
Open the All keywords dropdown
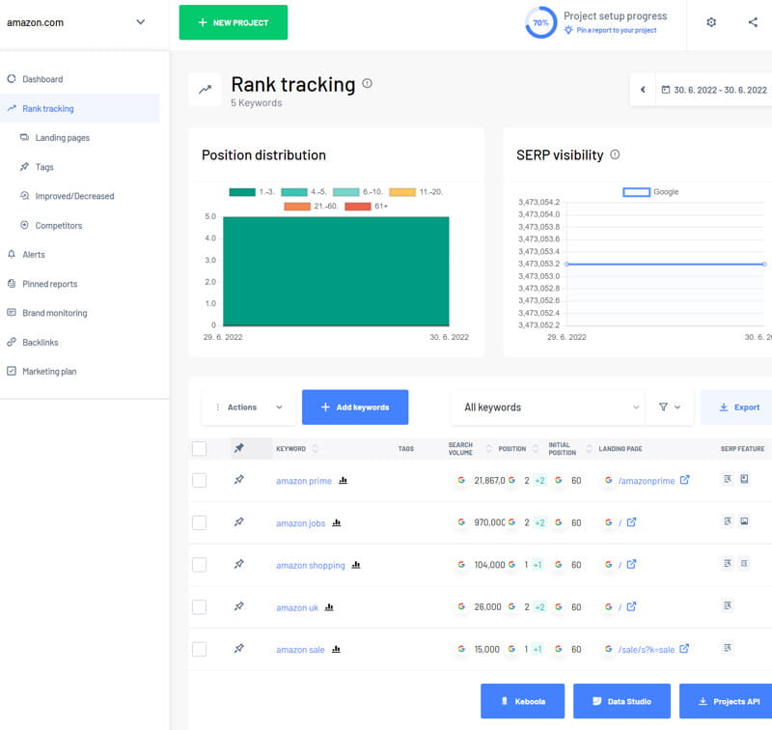547,407
